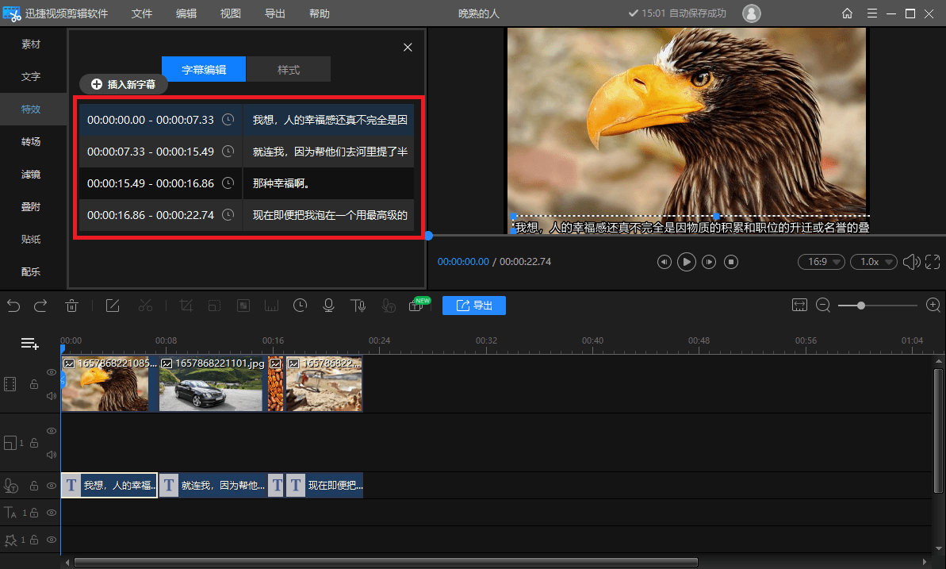The width and height of the screenshot is (946, 569).
Task: Switch to the 样式 tab
Action: (289, 70)
